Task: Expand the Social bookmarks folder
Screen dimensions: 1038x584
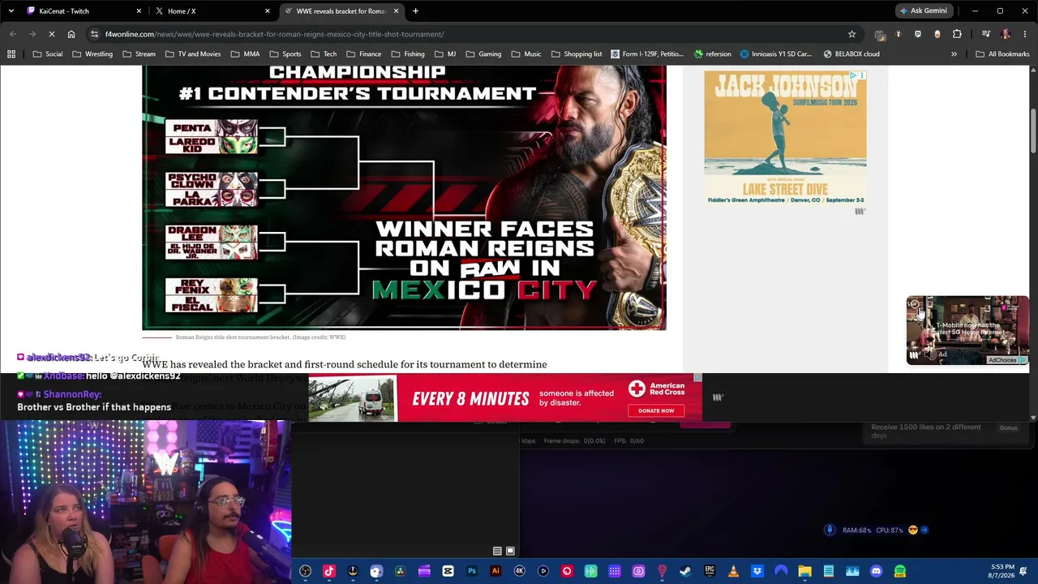Action: [x=48, y=54]
